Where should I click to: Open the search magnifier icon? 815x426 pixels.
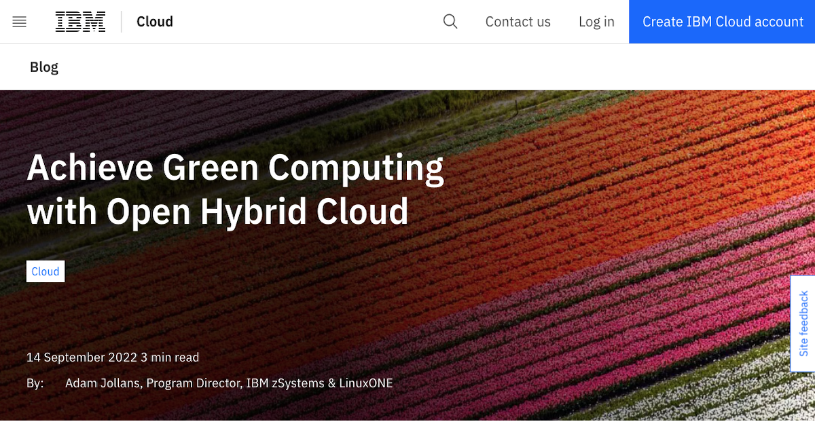pos(450,22)
